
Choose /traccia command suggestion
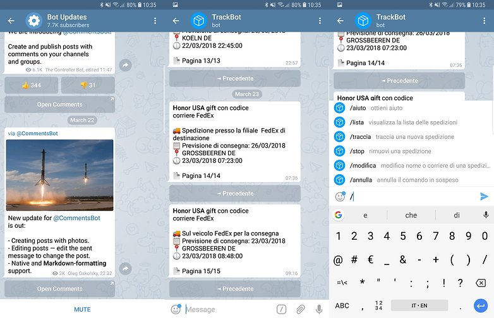point(411,137)
